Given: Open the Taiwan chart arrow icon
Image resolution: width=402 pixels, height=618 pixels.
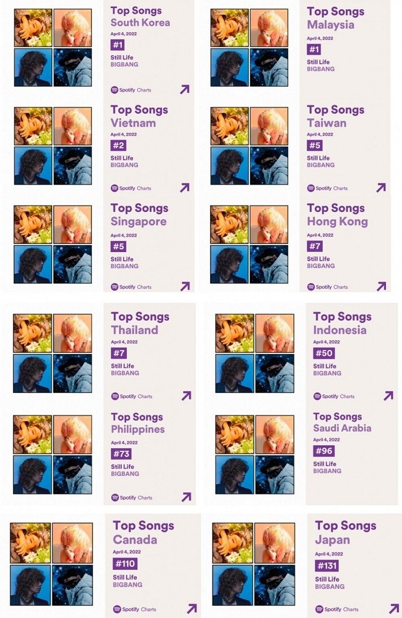Looking at the screenshot, I should point(381,188).
